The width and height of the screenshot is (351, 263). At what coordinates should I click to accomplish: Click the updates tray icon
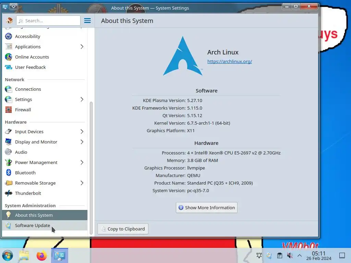[x=269, y=255]
